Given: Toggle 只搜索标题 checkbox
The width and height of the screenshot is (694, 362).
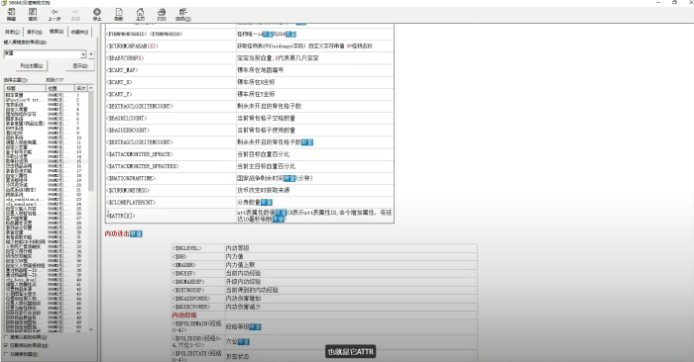Looking at the screenshot, I should [6, 354].
